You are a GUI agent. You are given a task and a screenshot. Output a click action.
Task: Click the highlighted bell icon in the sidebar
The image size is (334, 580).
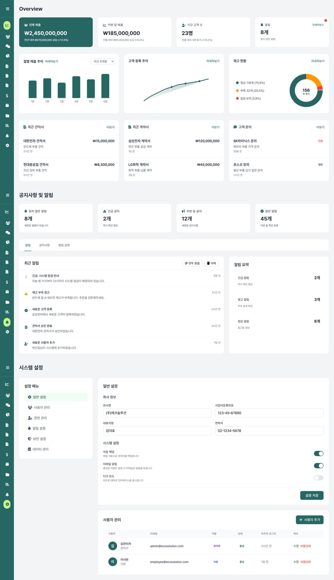[7, 322]
